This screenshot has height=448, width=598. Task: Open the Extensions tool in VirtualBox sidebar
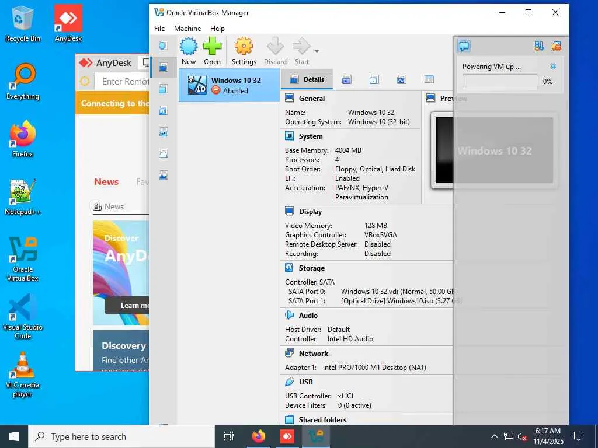click(164, 89)
